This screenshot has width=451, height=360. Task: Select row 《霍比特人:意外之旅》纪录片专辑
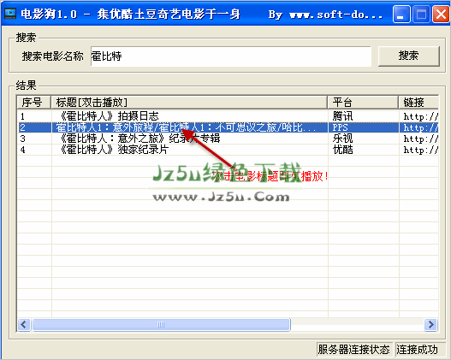click(228, 139)
